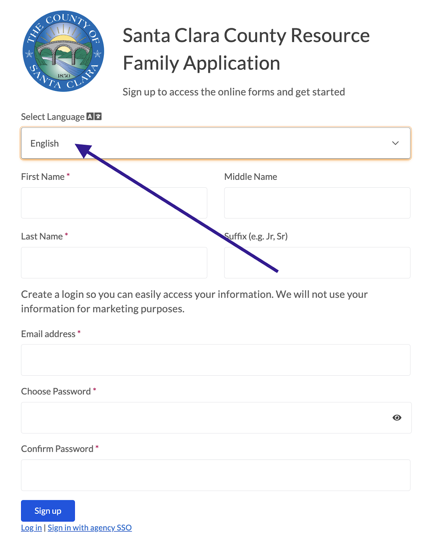Open the English language dropdown
This screenshot has width=429, height=543.
tap(215, 143)
